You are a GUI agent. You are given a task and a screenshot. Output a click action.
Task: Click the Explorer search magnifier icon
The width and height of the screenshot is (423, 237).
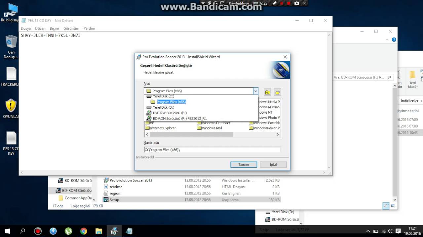(389, 77)
